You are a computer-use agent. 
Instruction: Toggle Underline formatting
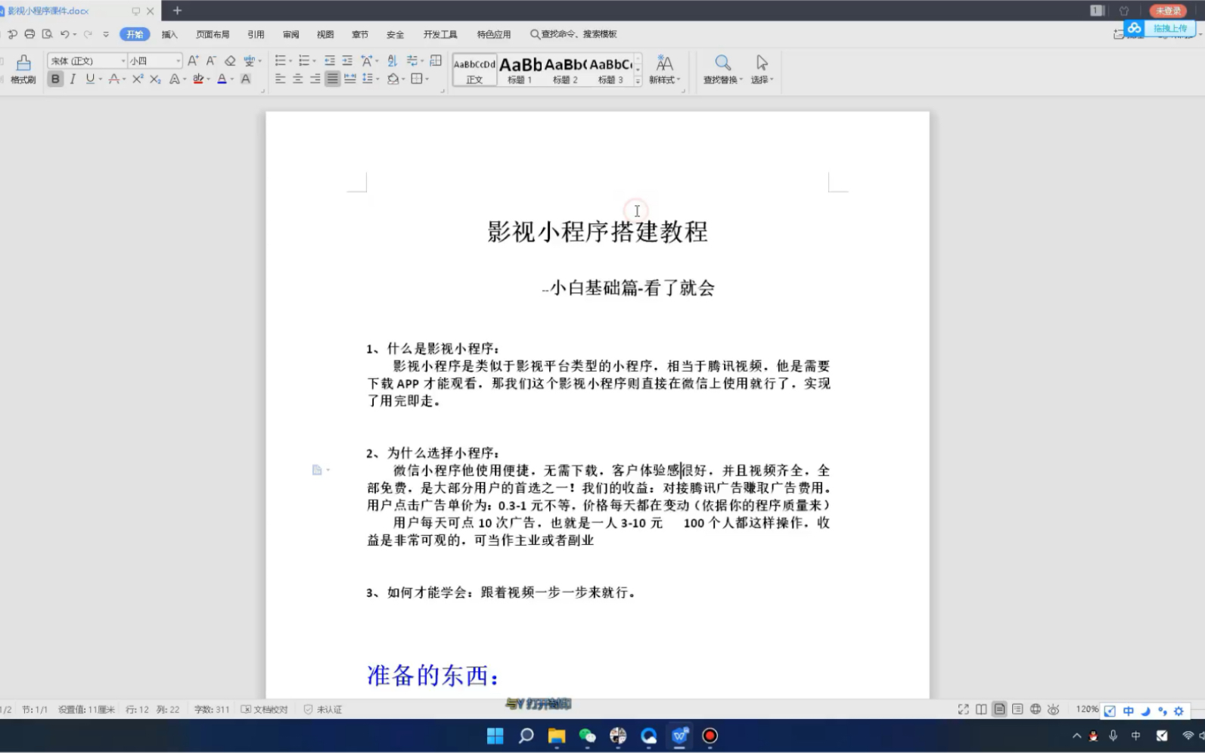pyautogui.click(x=90, y=79)
